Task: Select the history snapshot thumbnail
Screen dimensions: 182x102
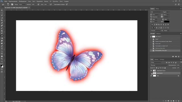Action: coord(154,37)
